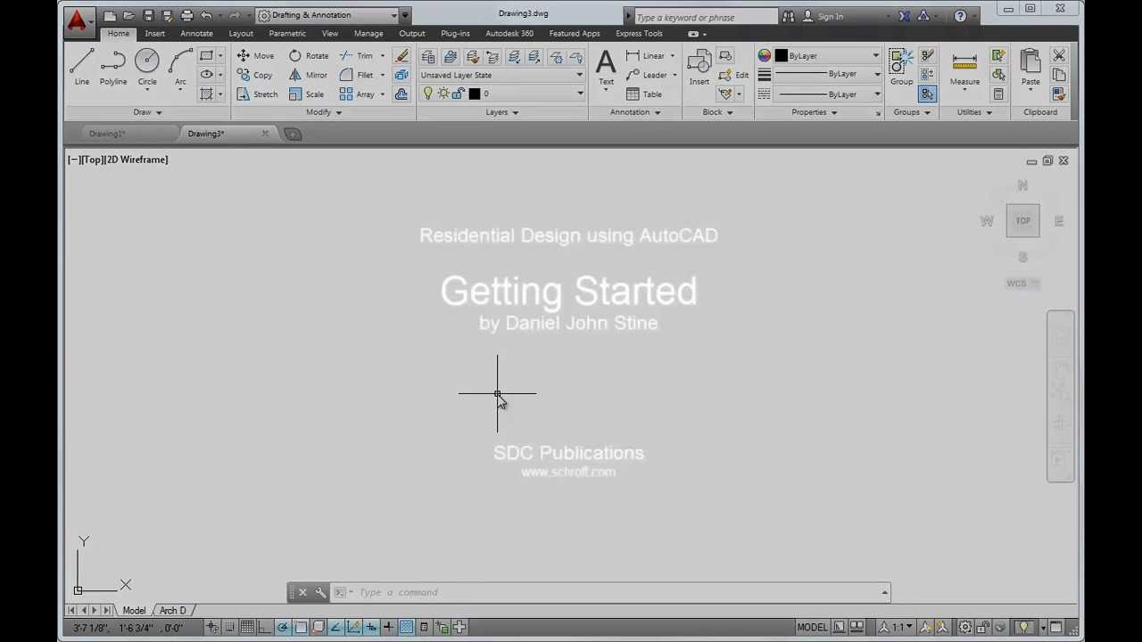
Task: Click the viewport label 2D Wireframe
Action: [137, 160]
